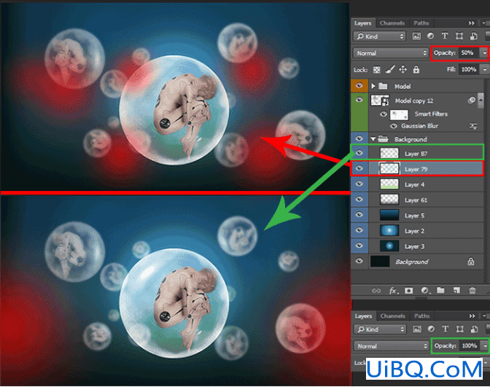The width and height of the screenshot is (490, 387).
Task: Filter by pixel layers in lower Layers panel
Action: coord(417,329)
